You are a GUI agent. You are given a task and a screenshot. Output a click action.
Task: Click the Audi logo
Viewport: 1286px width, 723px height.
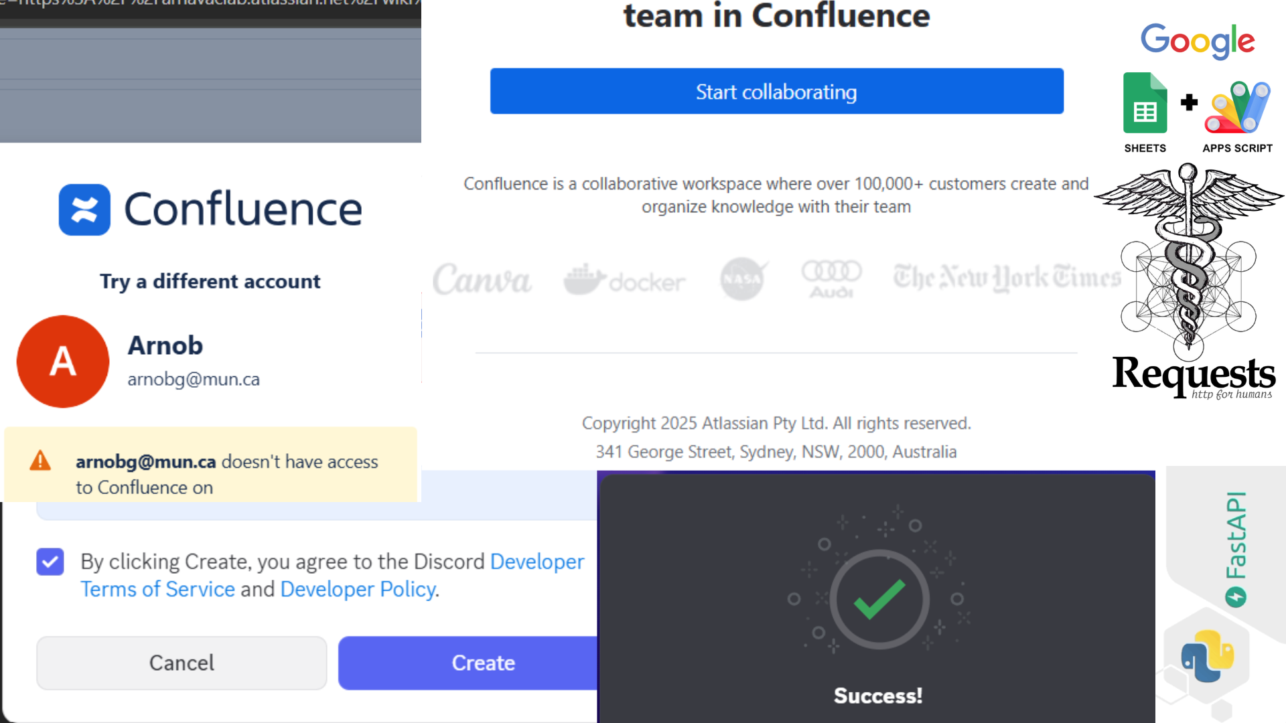(x=831, y=278)
